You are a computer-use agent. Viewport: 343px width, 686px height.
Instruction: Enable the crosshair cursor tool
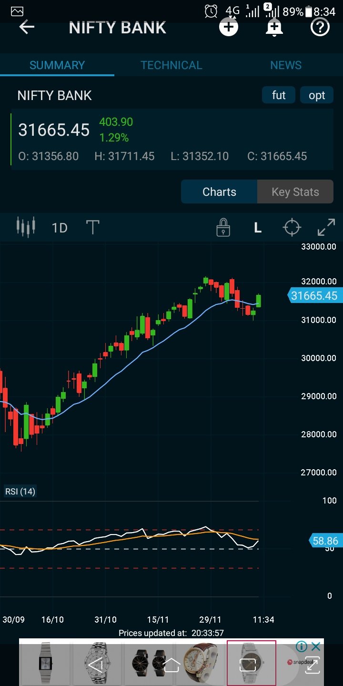[292, 228]
